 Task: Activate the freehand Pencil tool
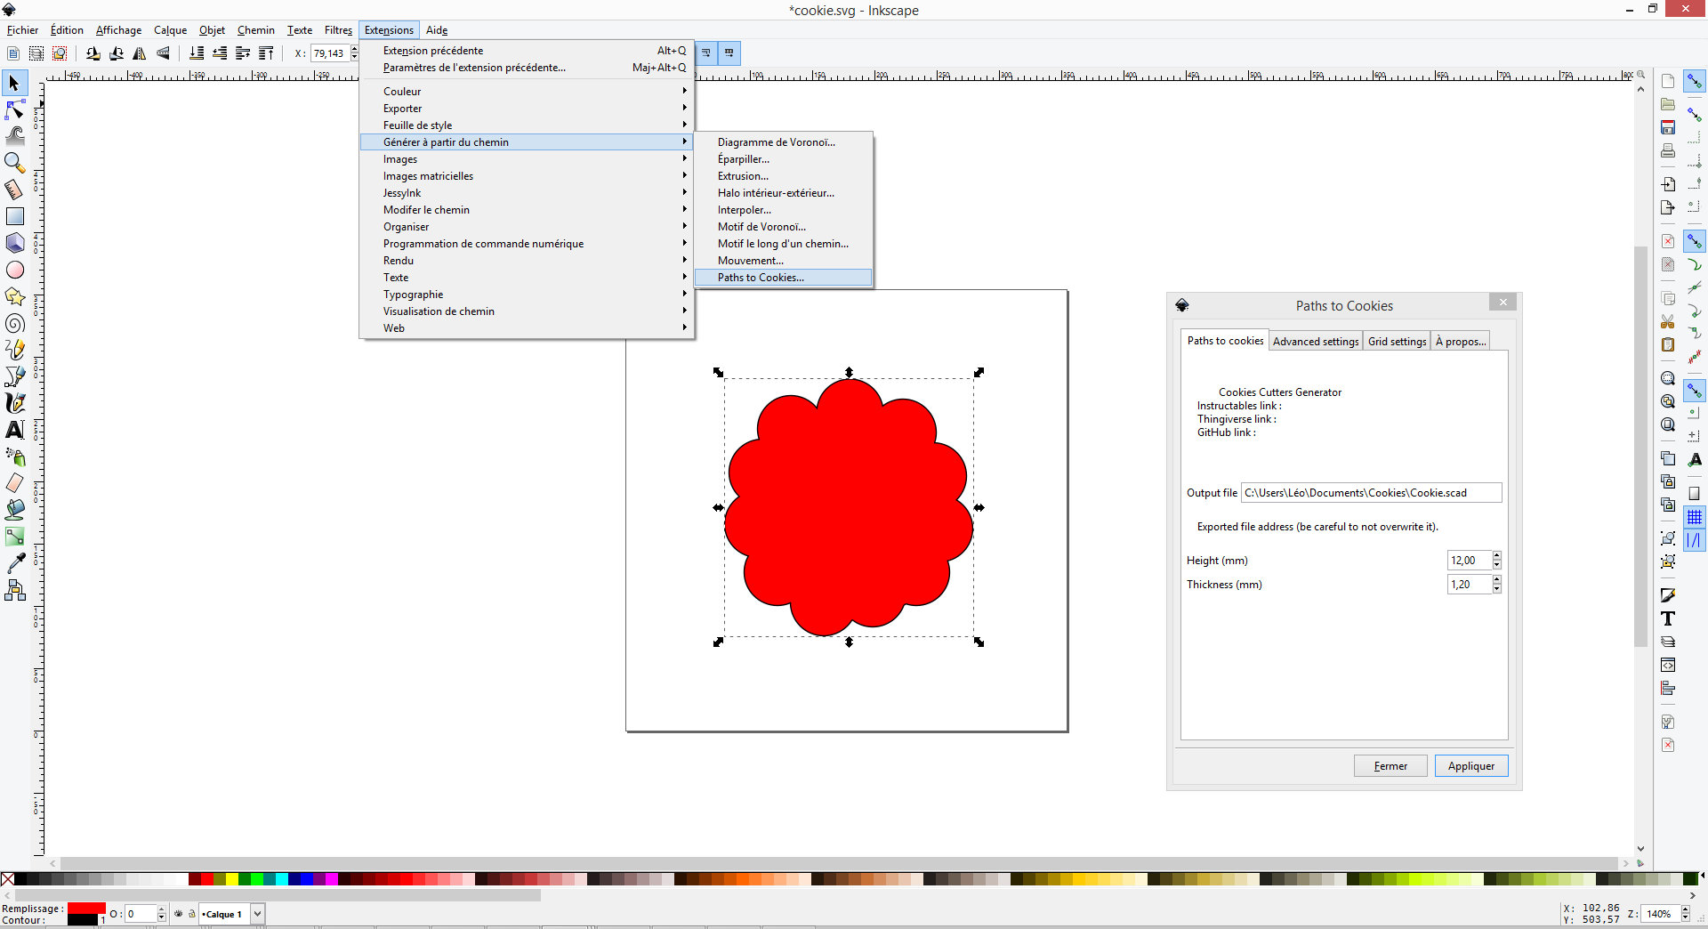[15, 350]
